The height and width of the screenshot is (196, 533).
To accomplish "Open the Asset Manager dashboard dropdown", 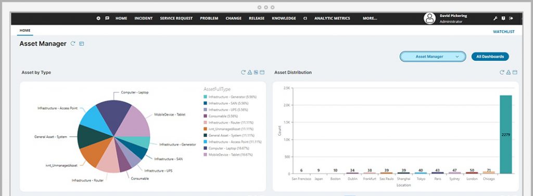I will pos(433,57).
